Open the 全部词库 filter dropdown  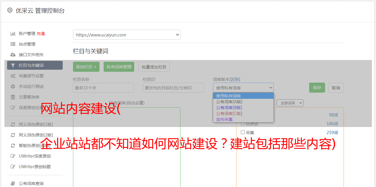point(290,103)
